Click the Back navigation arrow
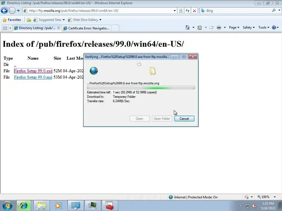This screenshot has height=211, width=282. [4, 11]
